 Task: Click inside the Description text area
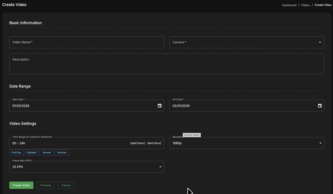click(x=167, y=64)
